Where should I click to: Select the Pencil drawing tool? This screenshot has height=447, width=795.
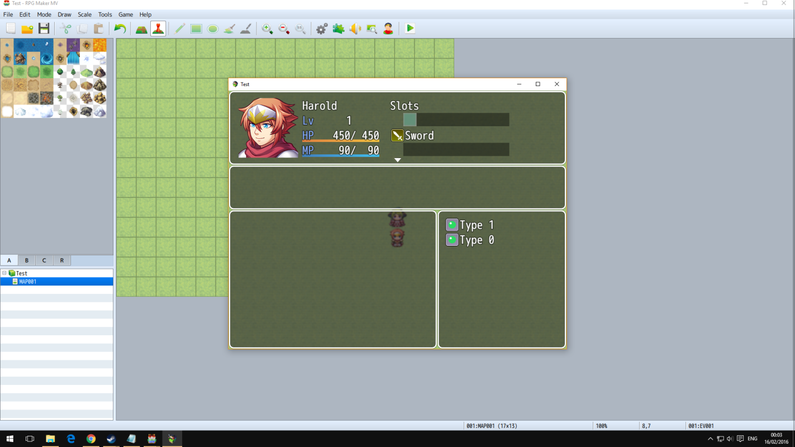[x=179, y=28]
